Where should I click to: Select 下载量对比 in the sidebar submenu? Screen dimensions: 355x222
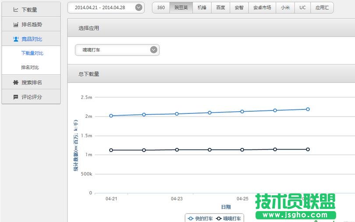click(x=32, y=53)
